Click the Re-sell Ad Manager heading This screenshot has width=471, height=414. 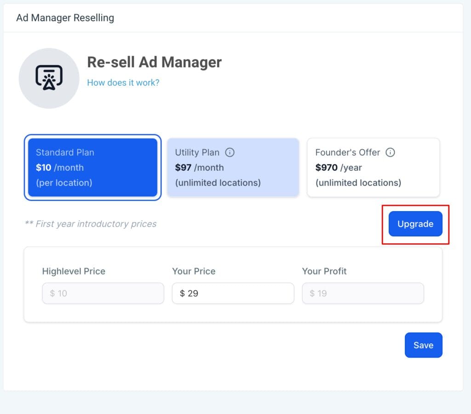tap(155, 62)
